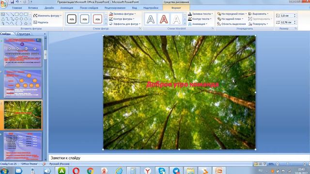Open Skype from taskbar

pos(162,171)
